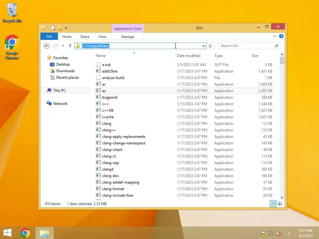Image resolution: width=319 pixels, height=239 pixels.
Task: Select the clang-check file name
Action: click(112, 150)
